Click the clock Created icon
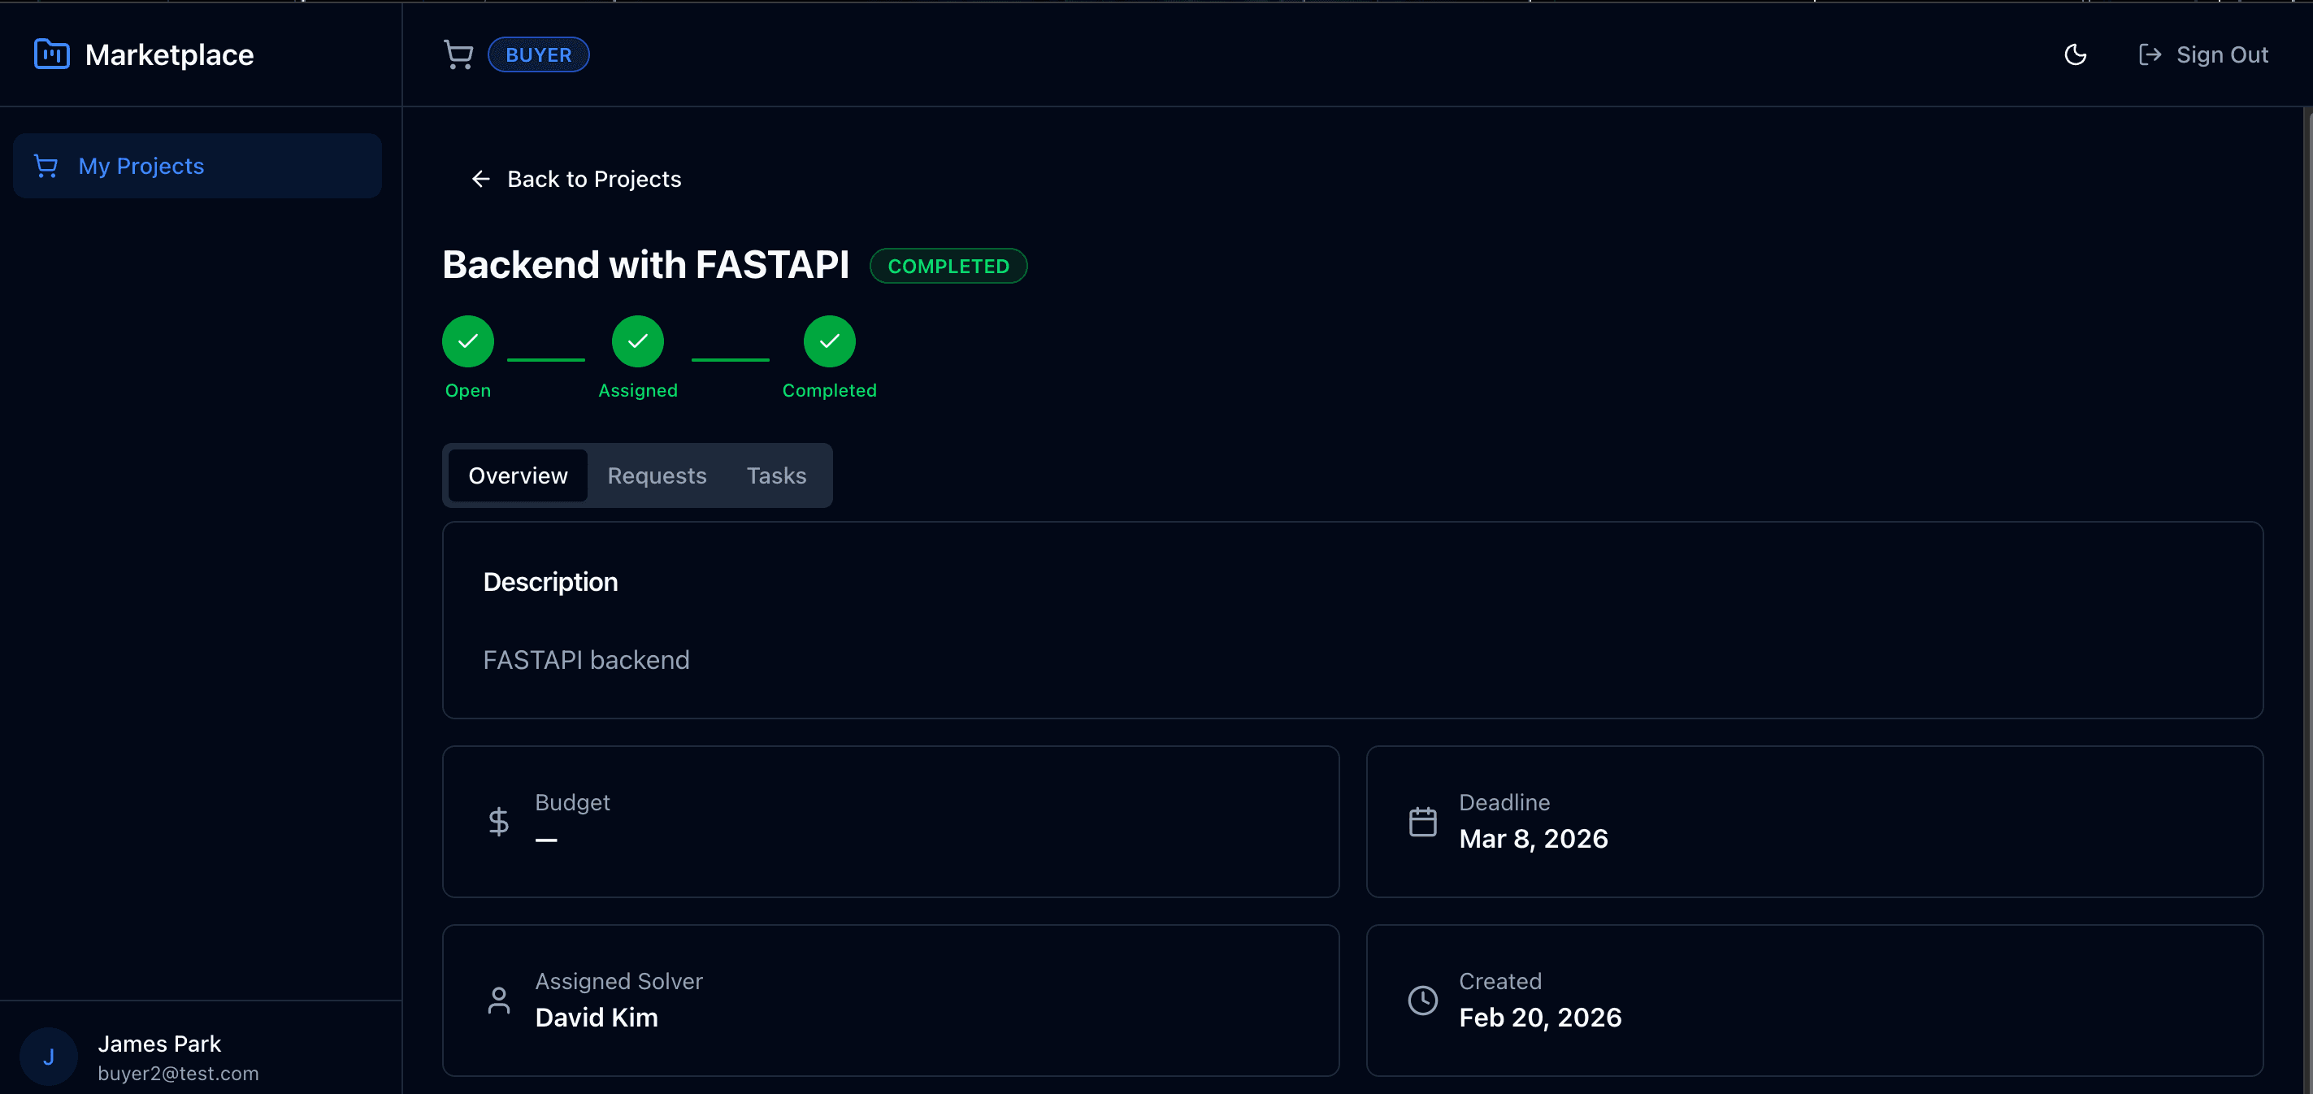Image resolution: width=2313 pixels, height=1094 pixels. pyautogui.click(x=1422, y=1000)
